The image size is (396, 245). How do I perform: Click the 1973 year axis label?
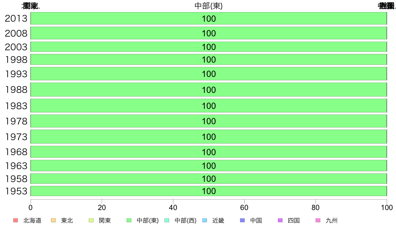[16, 137]
